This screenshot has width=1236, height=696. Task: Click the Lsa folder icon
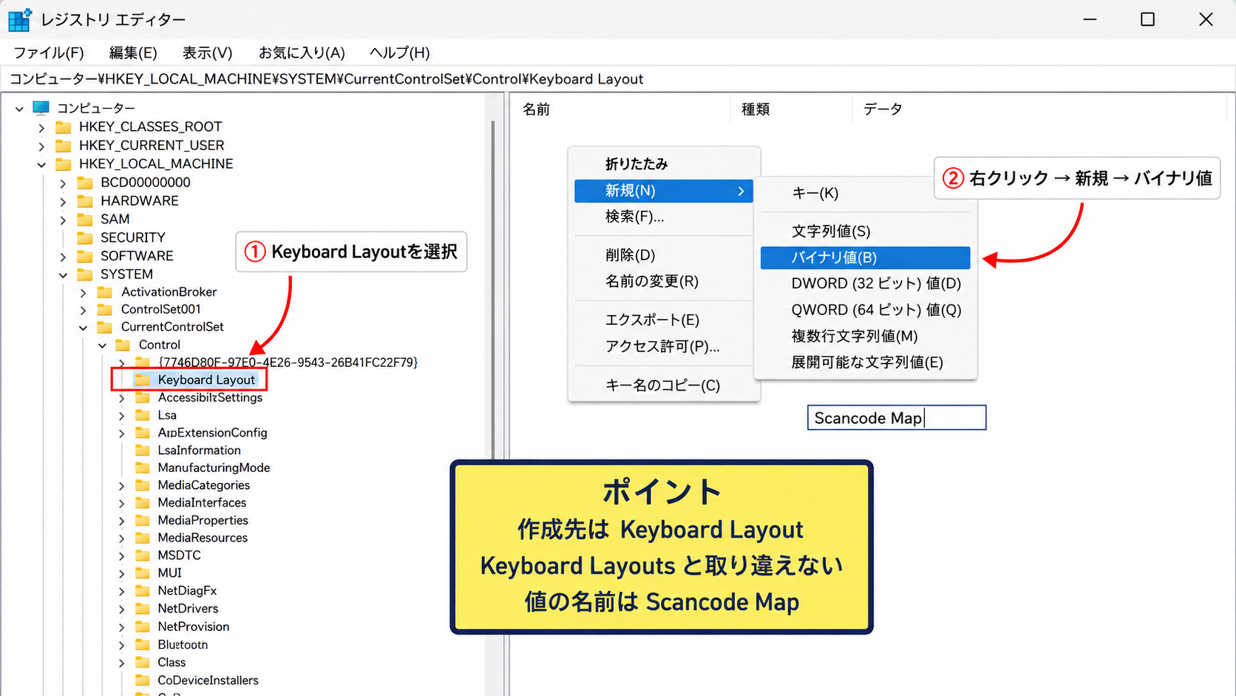[x=143, y=415]
